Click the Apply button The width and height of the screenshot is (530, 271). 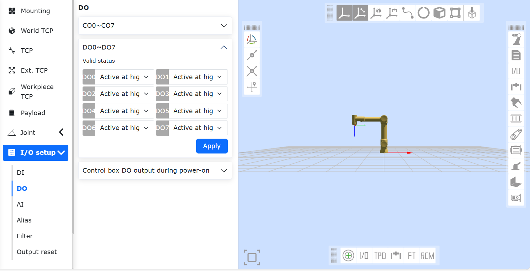(212, 146)
